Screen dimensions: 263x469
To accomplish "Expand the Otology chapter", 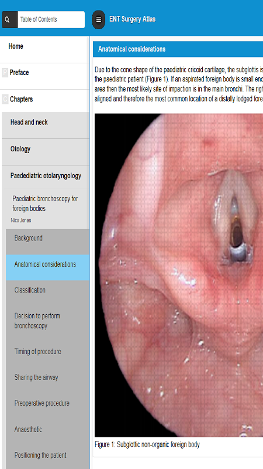I will [x=46, y=152].
